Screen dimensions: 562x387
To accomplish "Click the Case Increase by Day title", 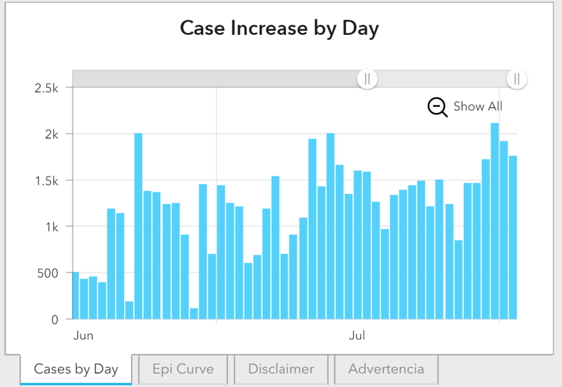I will pos(279,28).
